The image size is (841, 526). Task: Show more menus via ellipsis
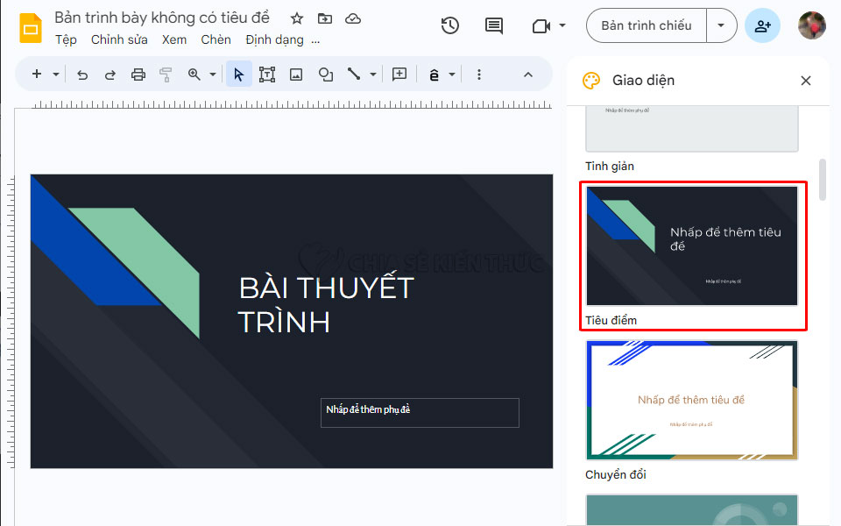point(315,41)
